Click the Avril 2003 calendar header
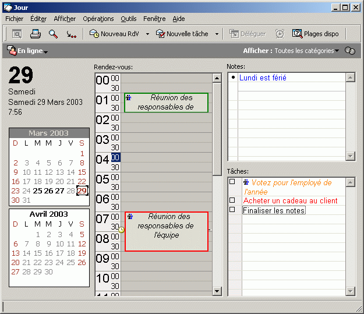This screenshot has height=314, width=364. (49, 214)
